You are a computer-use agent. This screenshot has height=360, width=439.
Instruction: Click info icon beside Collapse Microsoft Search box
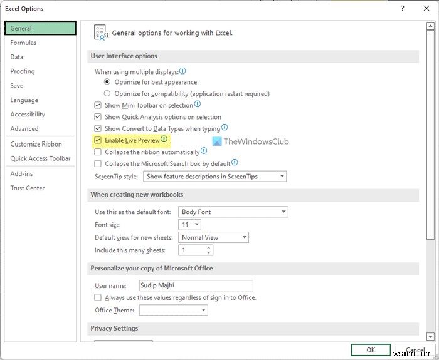click(x=235, y=162)
